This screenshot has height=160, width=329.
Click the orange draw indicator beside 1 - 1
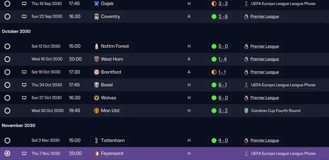point(214,72)
